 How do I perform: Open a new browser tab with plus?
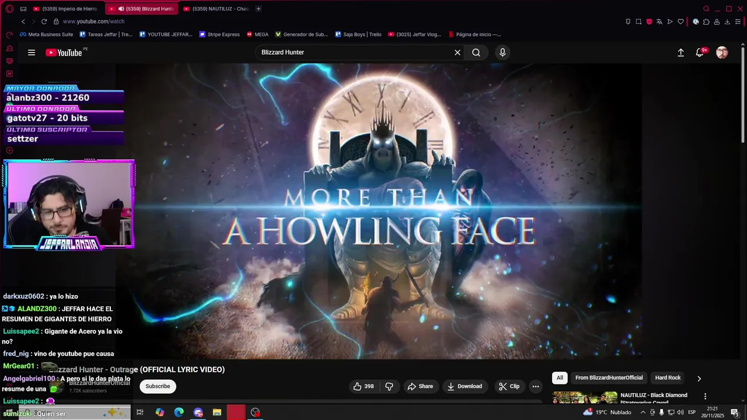259,9
